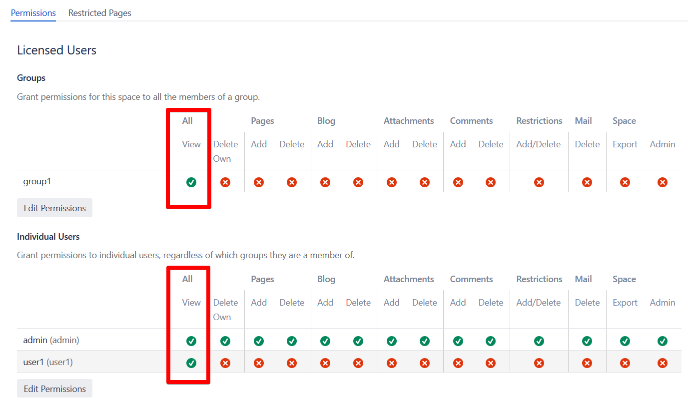The width and height of the screenshot is (697, 412).
Task: Click admin Space Admin green check icon
Action: [663, 341]
